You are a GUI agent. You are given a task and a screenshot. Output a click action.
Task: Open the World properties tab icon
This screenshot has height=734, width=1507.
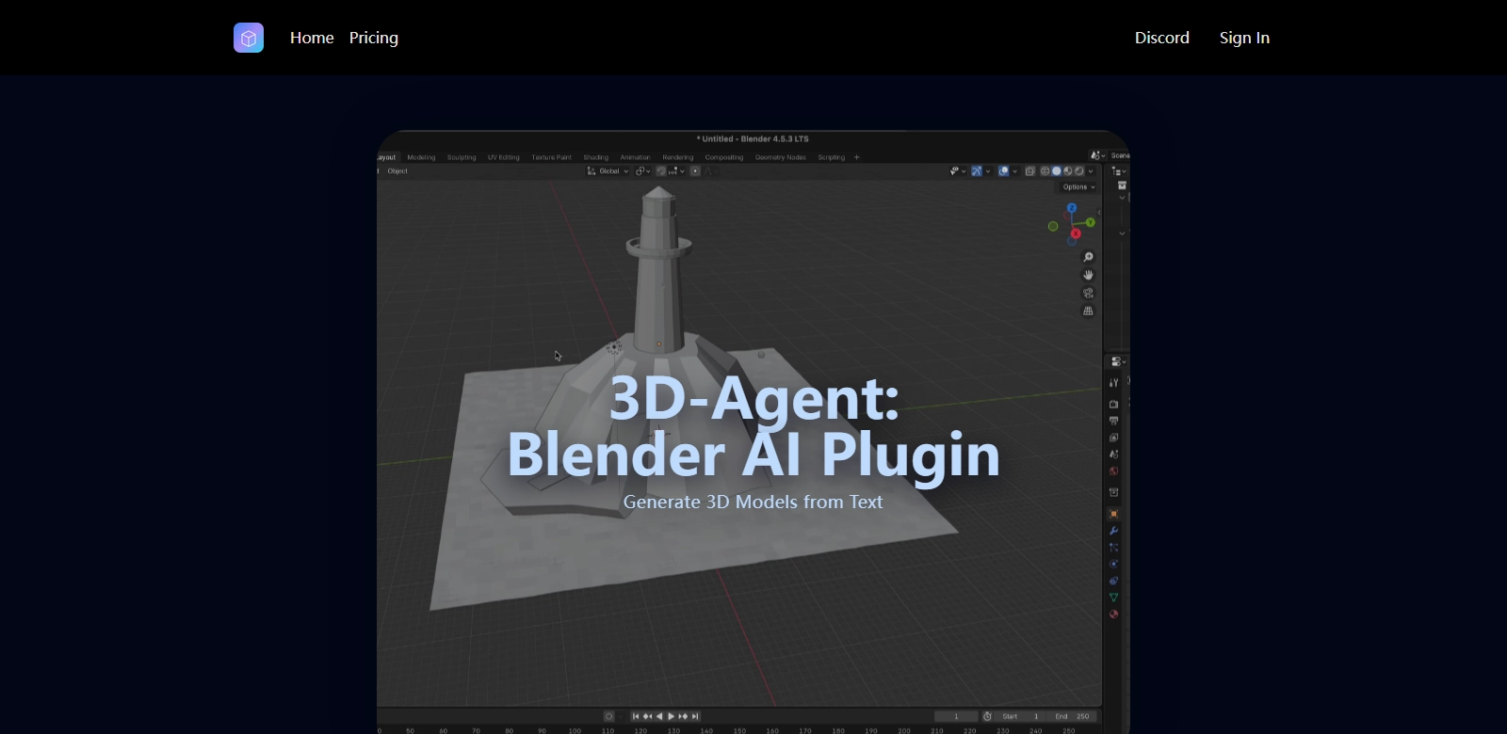point(1113,471)
